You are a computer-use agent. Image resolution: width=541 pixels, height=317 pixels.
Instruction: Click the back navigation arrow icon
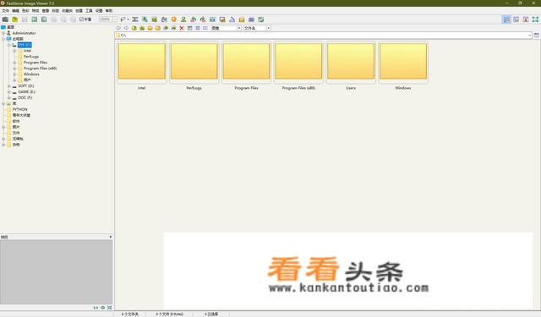point(118,28)
